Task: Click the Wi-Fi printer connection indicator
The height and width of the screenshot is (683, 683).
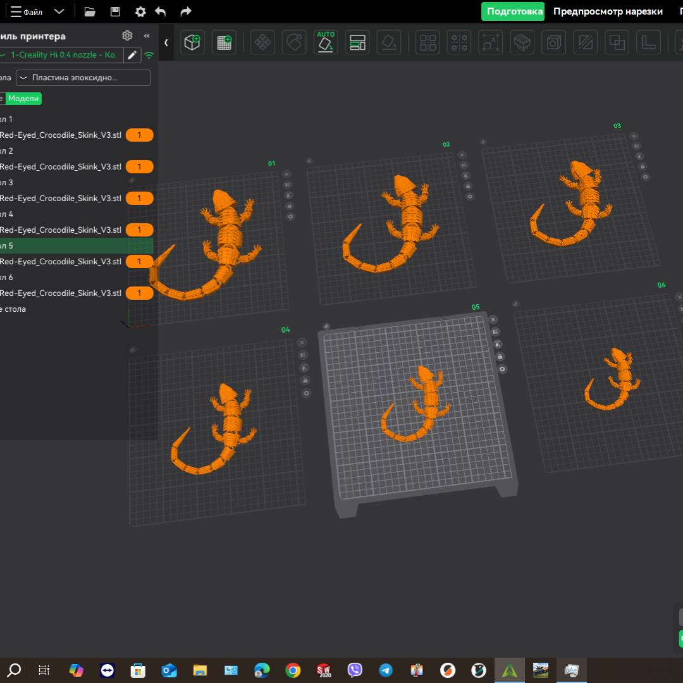Action: 149,55
